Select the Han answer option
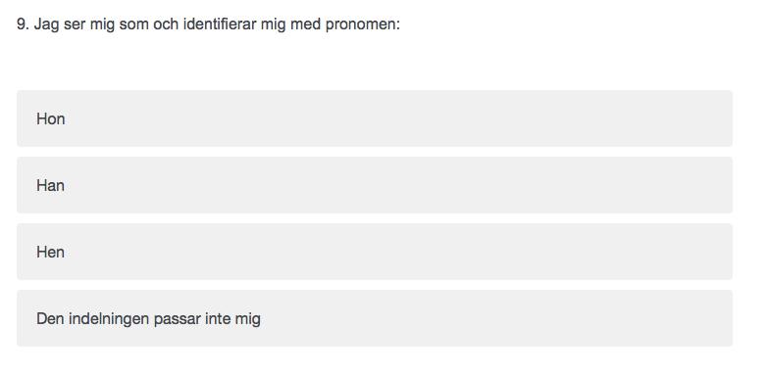 [375, 185]
